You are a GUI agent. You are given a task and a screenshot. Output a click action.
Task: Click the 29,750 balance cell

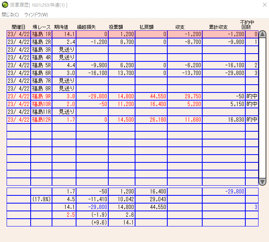185,96
